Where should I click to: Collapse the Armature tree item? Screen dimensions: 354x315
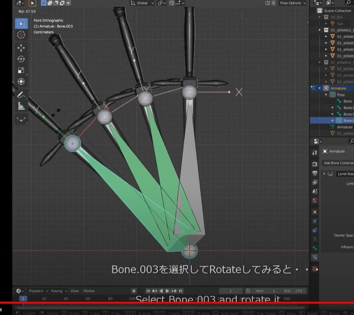[x=320, y=88]
